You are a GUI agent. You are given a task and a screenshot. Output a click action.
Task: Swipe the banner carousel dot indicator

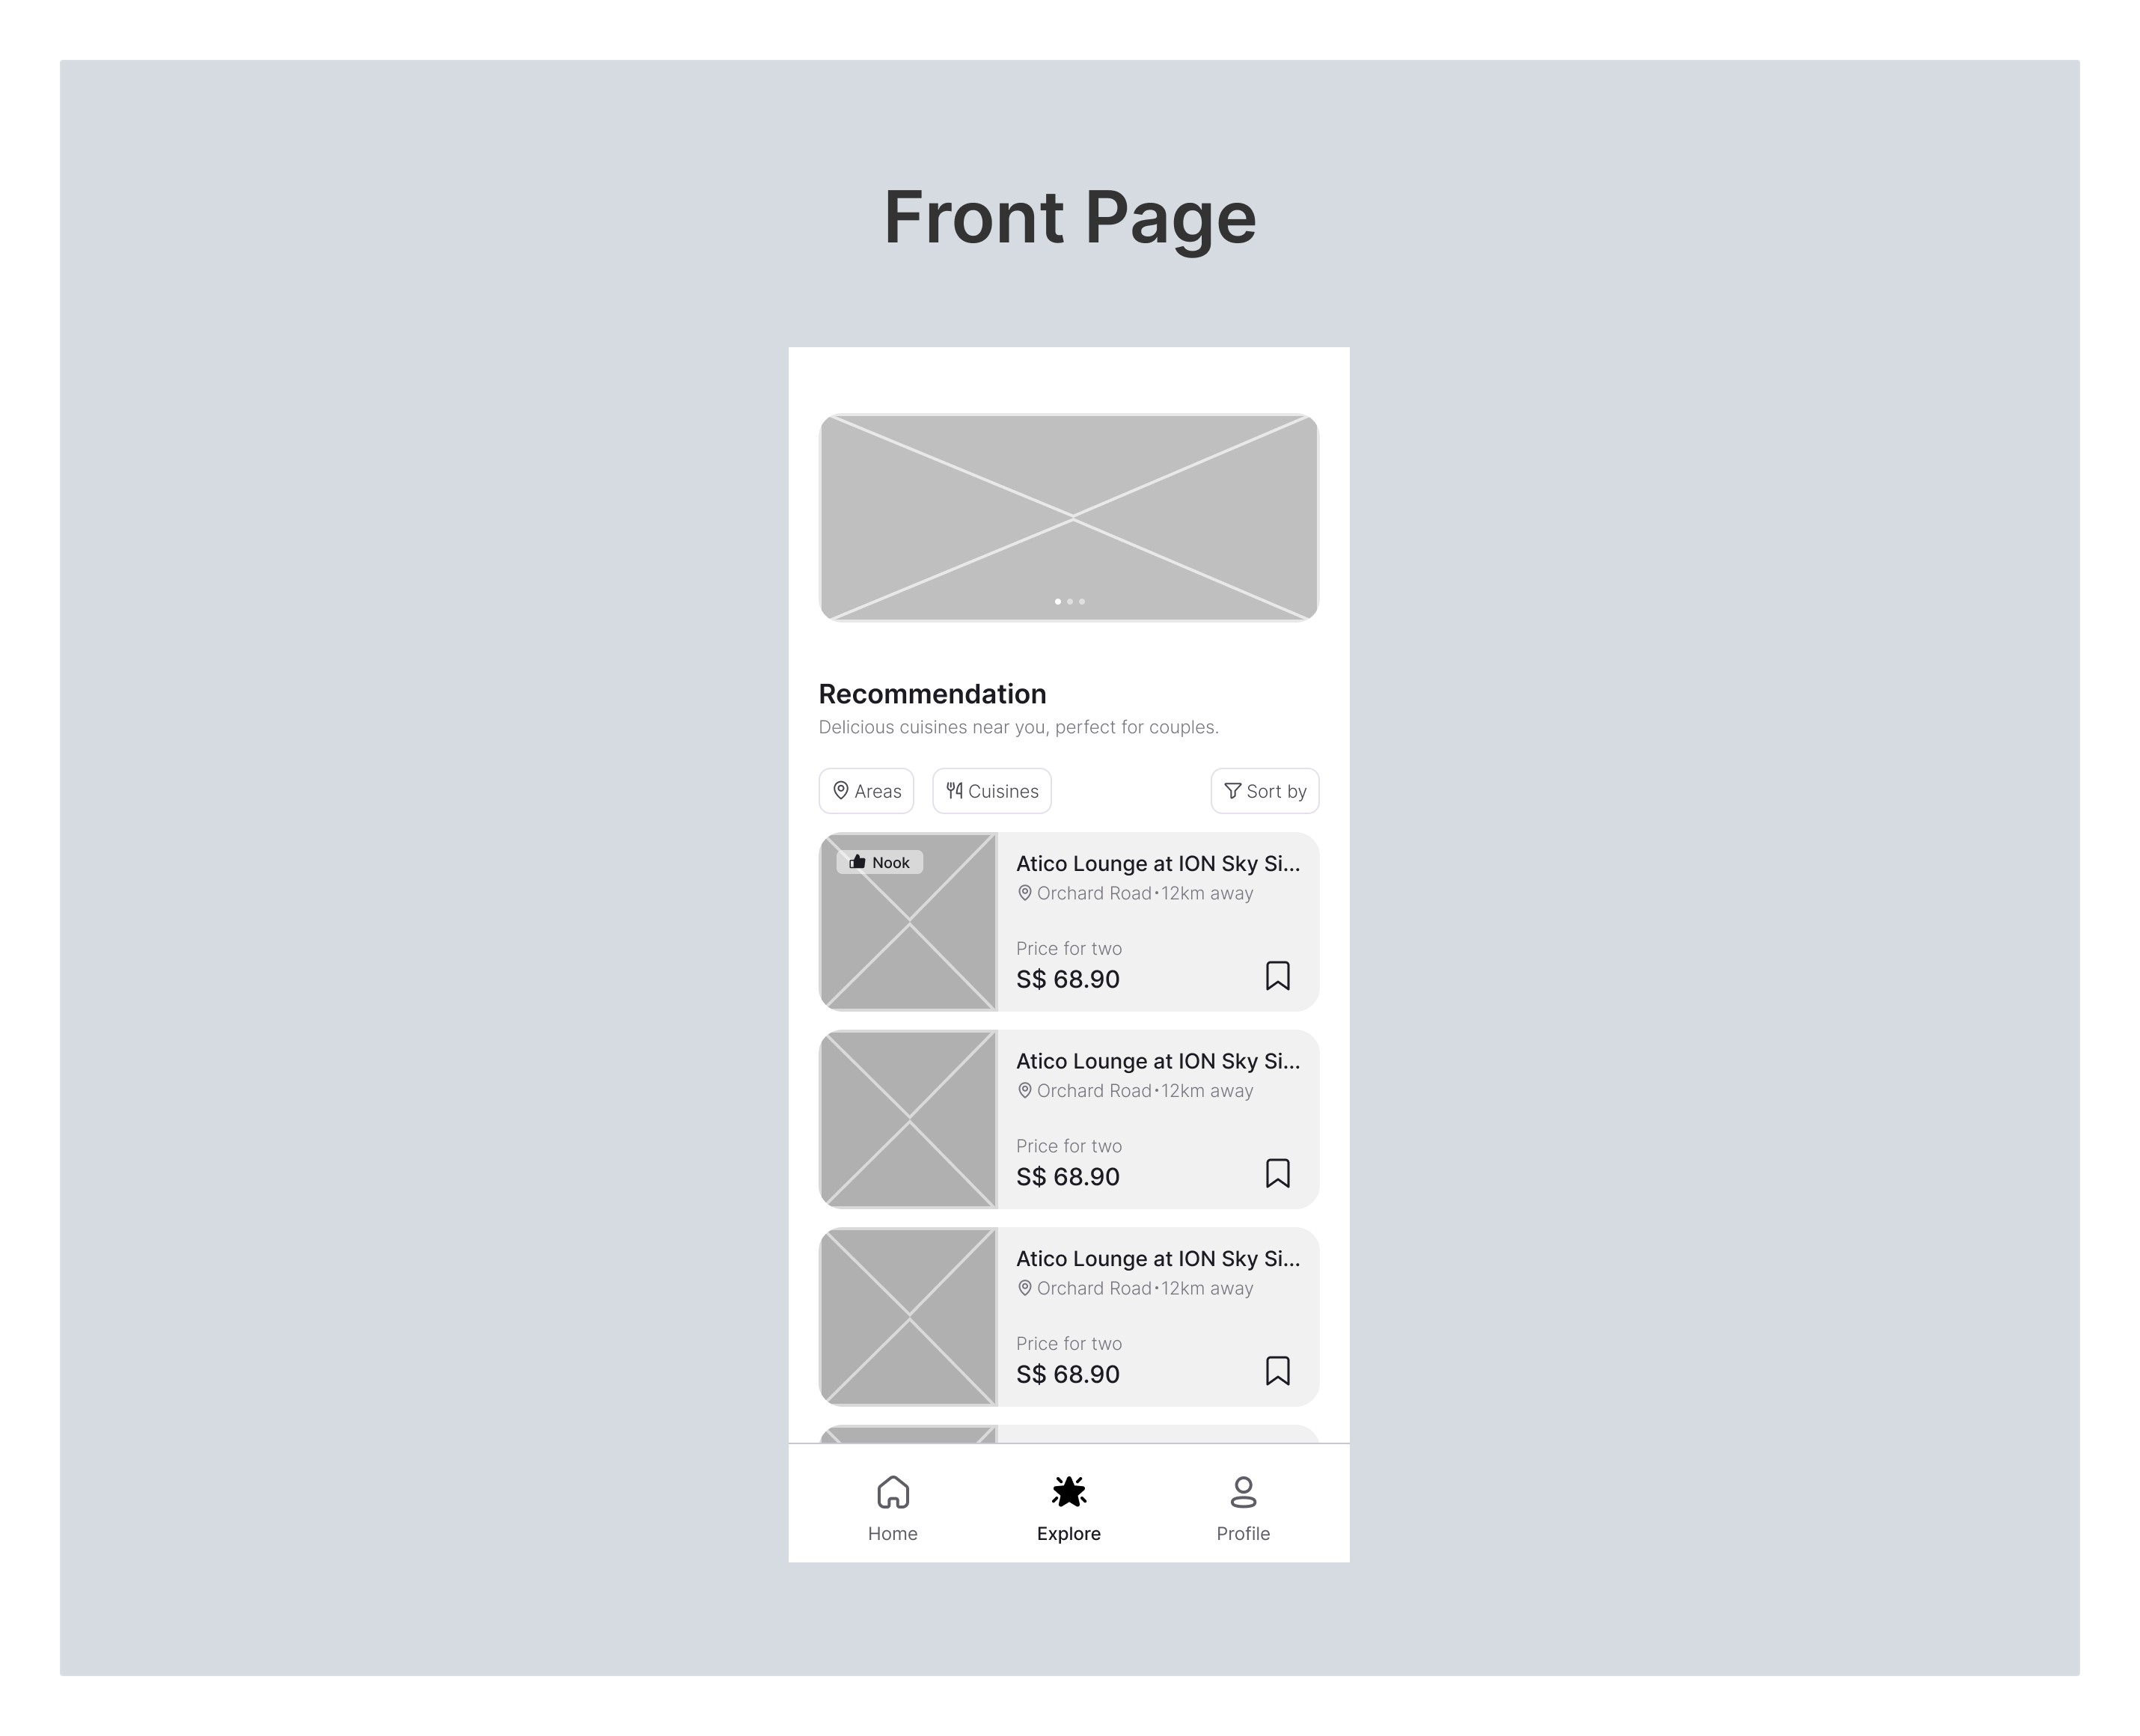[1070, 602]
